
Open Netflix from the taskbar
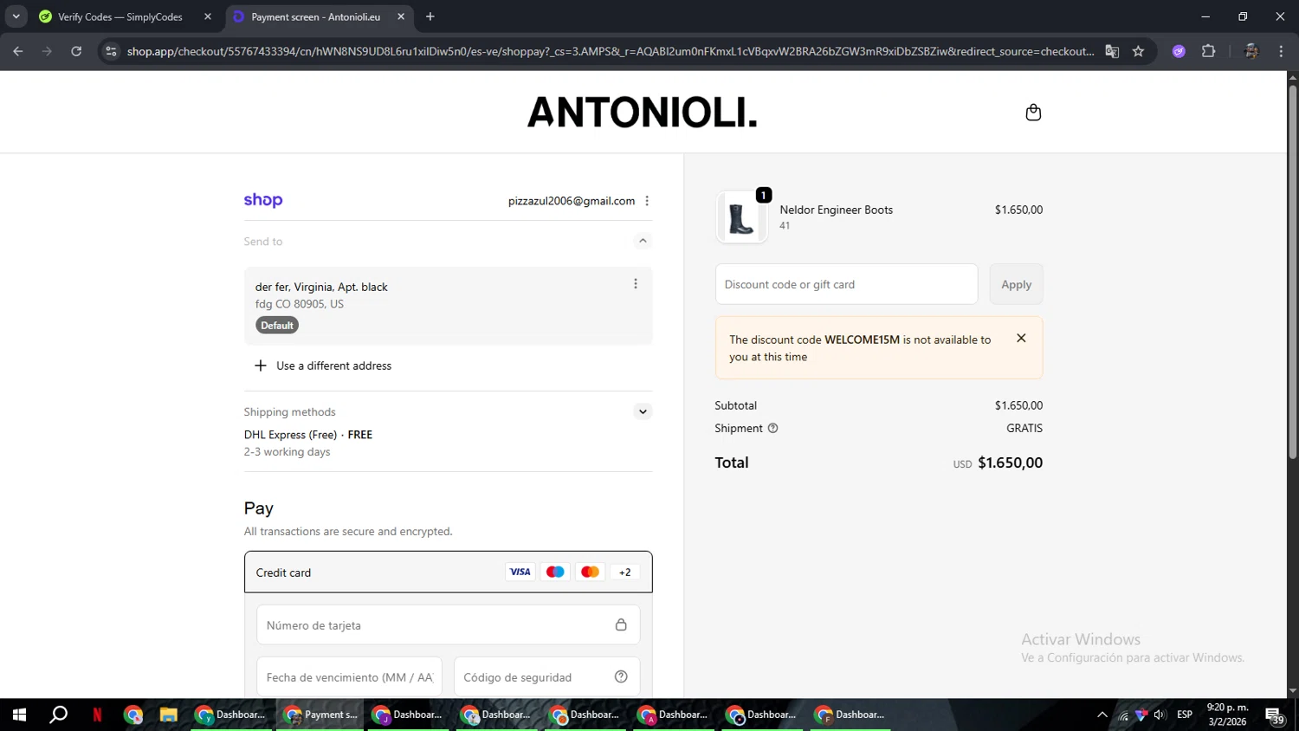coord(97,715)
